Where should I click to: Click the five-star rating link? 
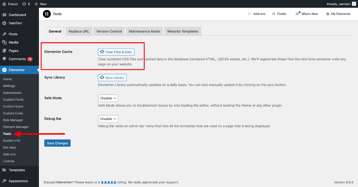point(109,182)
